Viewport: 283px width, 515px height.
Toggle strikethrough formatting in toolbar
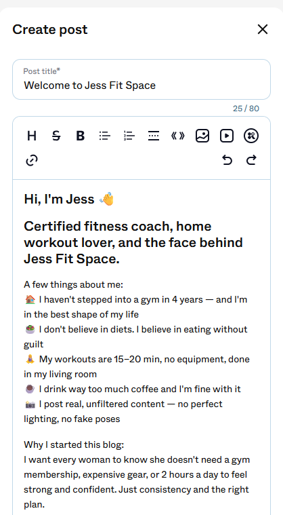pos(56,136)
